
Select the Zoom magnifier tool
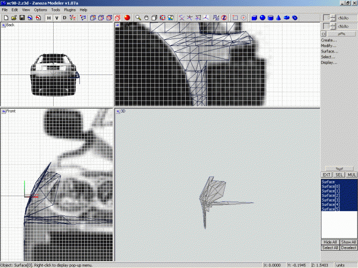(x=138, y=18)
